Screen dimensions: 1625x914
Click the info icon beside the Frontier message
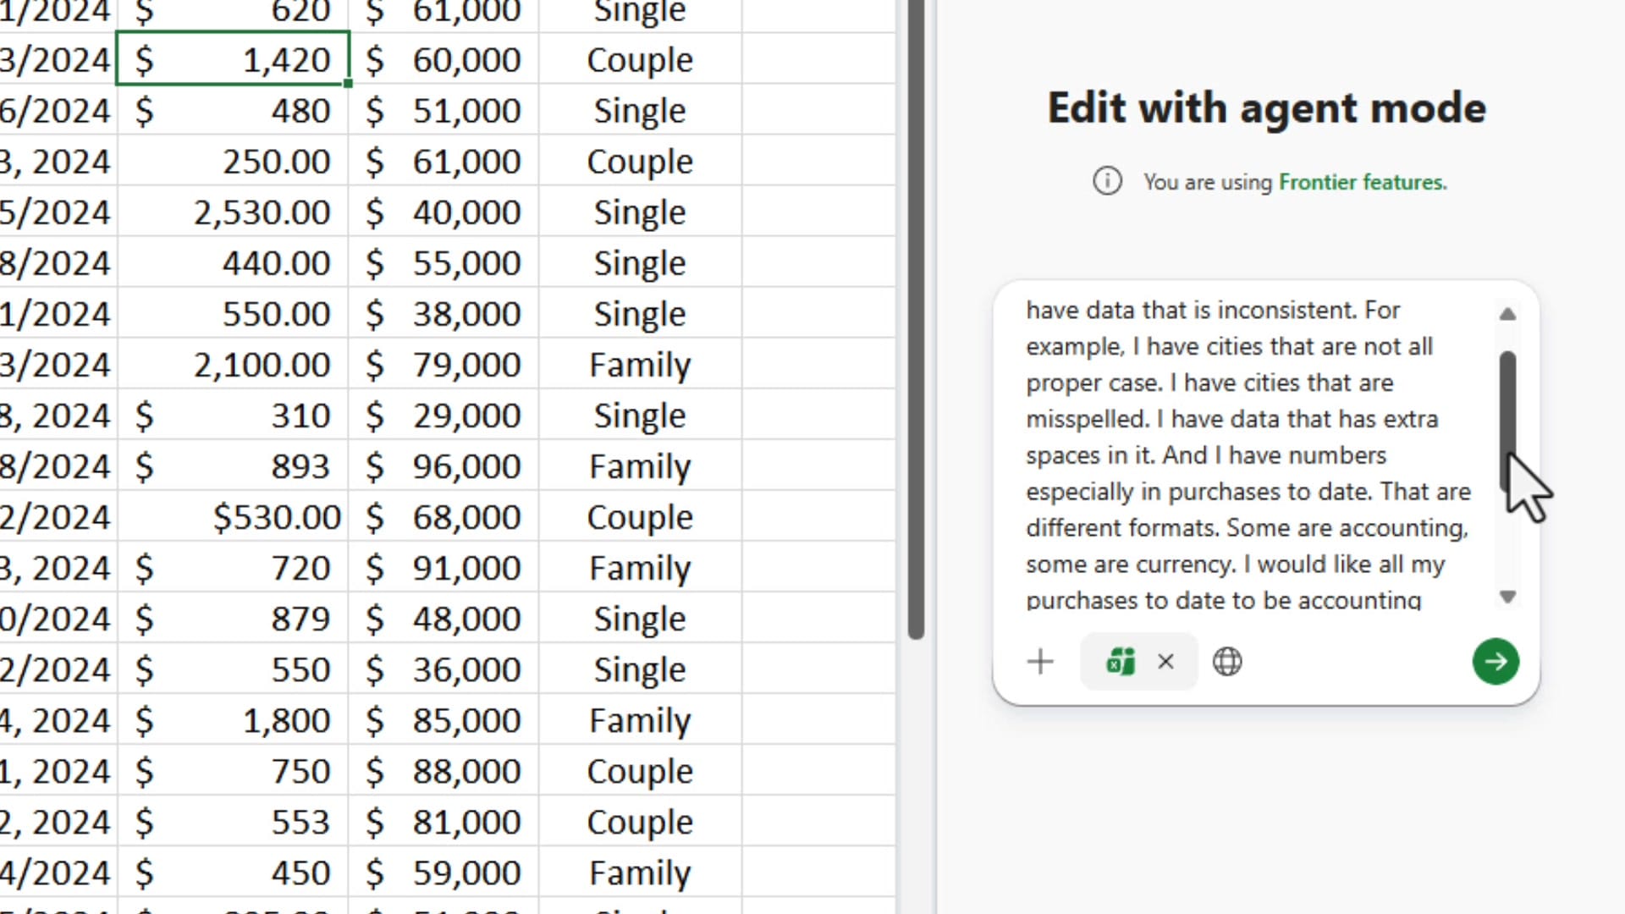click(x=1106, y=181)
